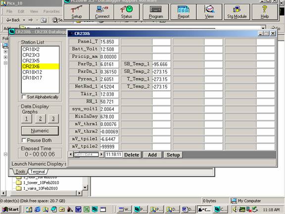Viewport: 285px width, 214px height.
Task: Click the left arrow of column selector
Action: (71, 155)
